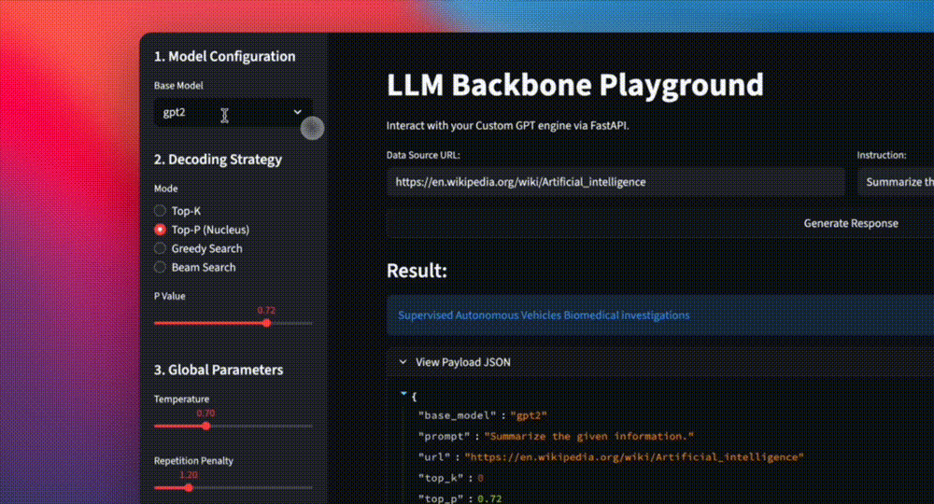Click the "url" value link in JSON
This screenshot has width=934, height=504.
(634, 457)
